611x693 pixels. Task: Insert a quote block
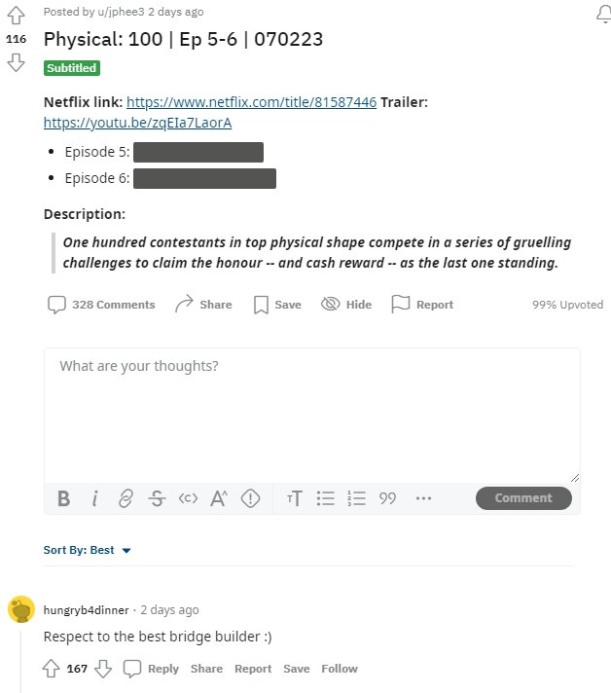(387, 498)
